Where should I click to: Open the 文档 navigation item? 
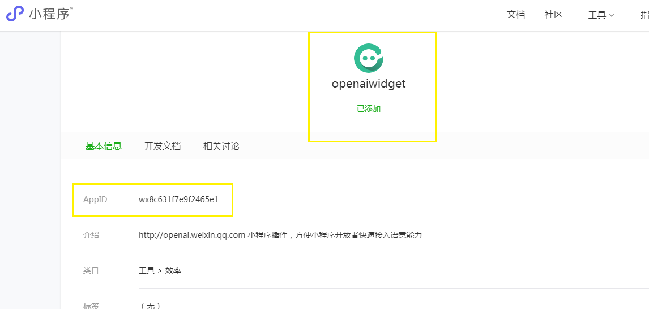(x=516, y=15)
